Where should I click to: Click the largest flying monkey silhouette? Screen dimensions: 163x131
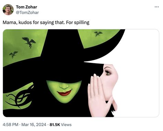pyautogui.click(x=29, y=43)
